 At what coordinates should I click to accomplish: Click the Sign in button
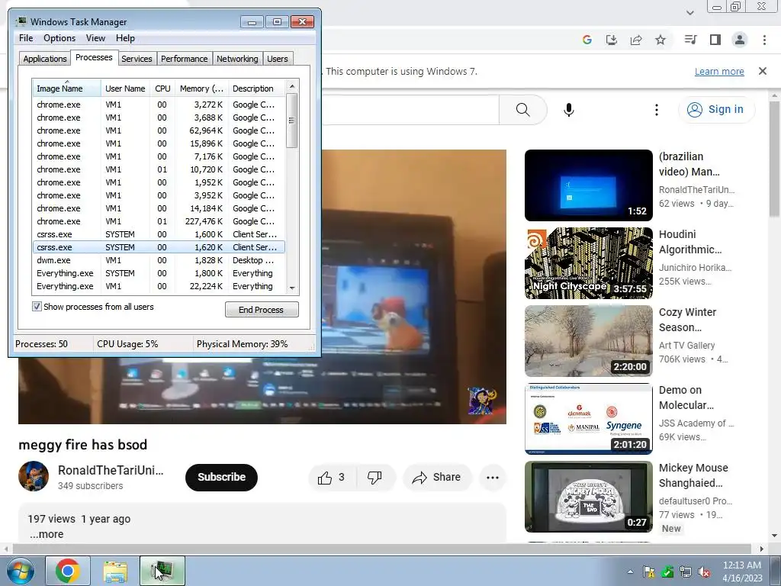coord(715,110)
